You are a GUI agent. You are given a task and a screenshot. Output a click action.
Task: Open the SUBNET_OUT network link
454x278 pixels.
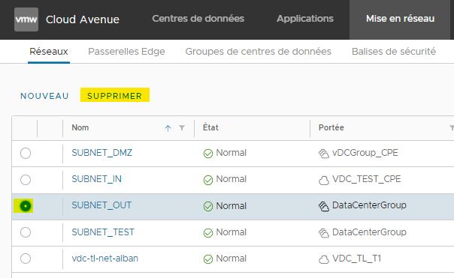pos(101,205)
